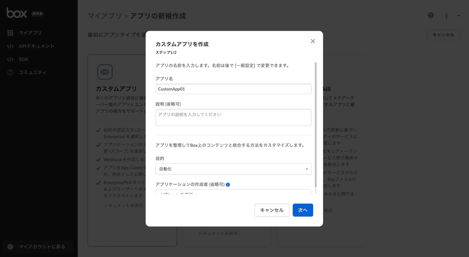Open APIドキュメント in the sidebar
The image size is (469, 257).
click(x=36, y=46)
